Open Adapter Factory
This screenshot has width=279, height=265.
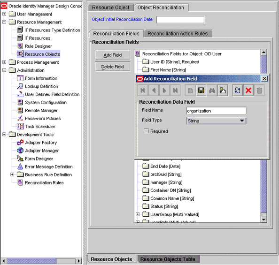tap(41, 143)
